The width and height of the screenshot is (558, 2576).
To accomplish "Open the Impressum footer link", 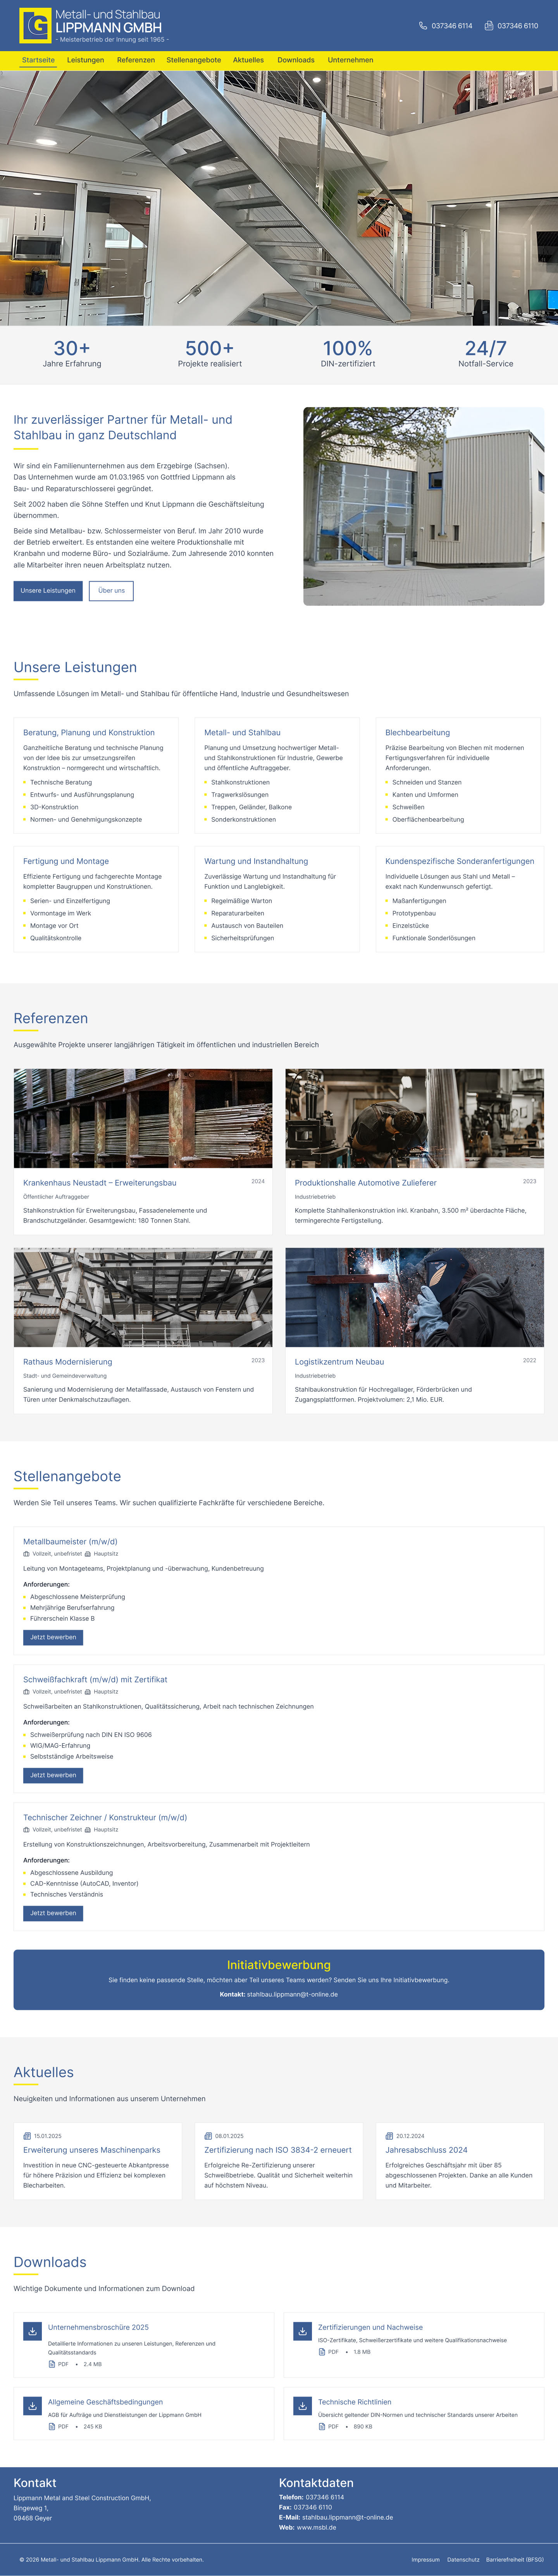I will coord(425,2559).
